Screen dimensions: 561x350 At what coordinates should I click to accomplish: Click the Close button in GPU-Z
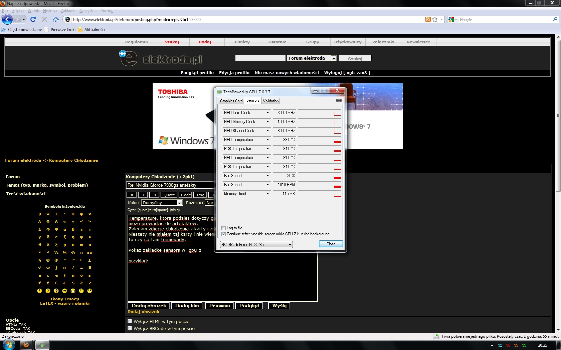(x=331, y=244)
